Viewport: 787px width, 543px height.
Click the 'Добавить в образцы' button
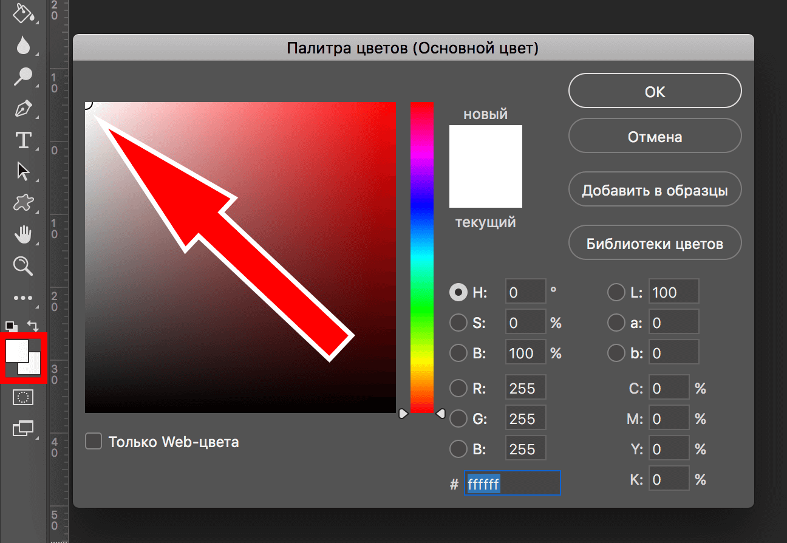pyautogui.click(x=655, y=190)
